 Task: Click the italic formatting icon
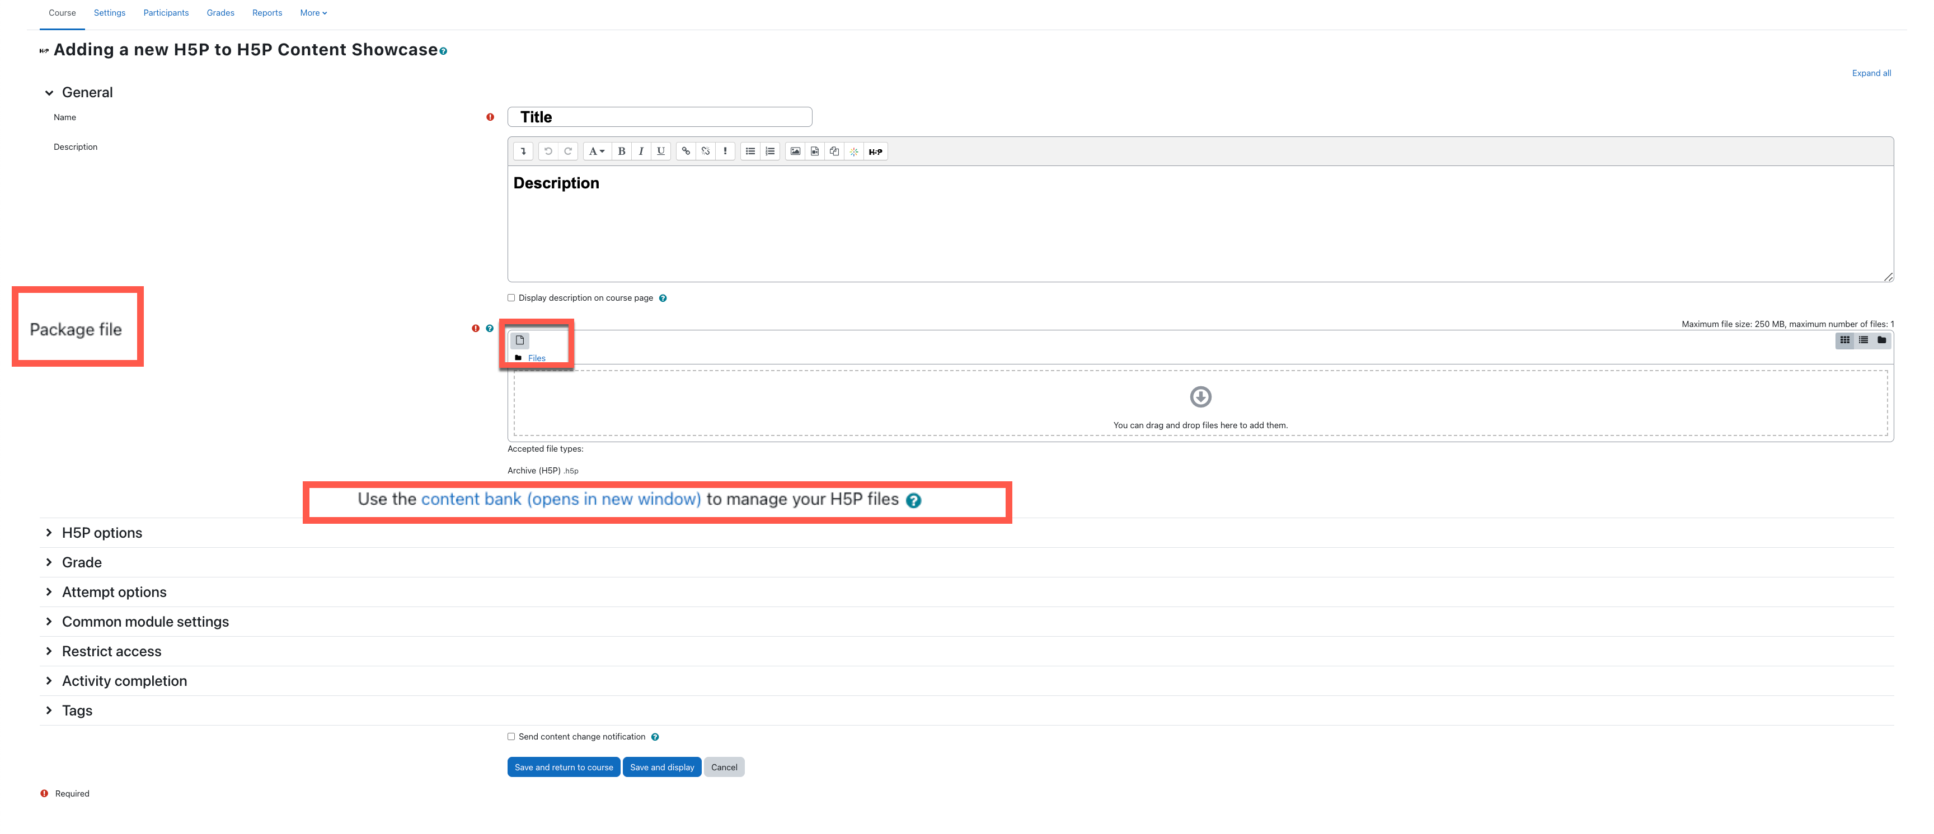(640, 151)
